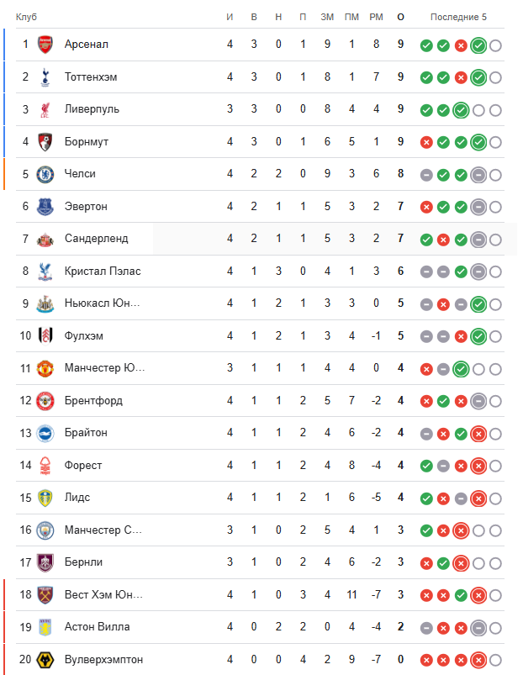This screenshot has width=523, height=675.
Task: Open the Борнмут team link
Action: click(87, 142)
